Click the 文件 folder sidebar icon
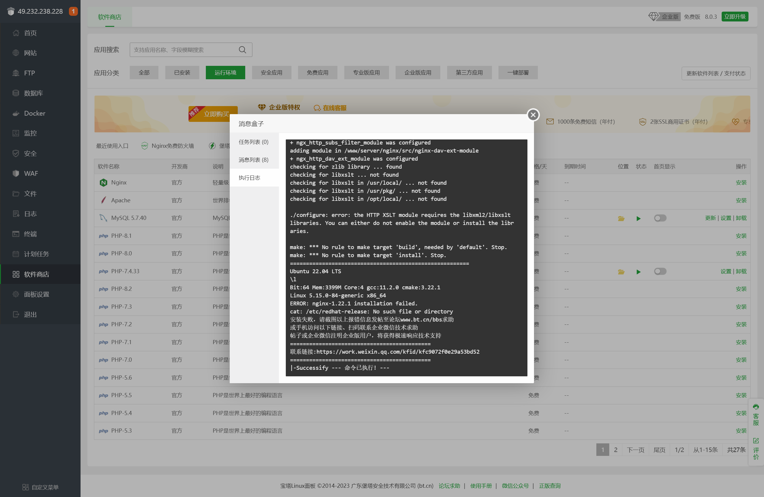This screenshot has height=497, width=764. [x=16, y=193]
